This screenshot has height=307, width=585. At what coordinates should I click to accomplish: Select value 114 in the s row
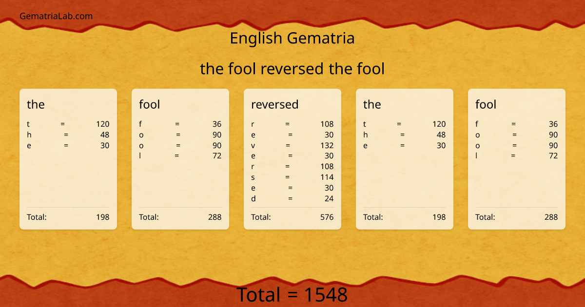point(327,177)
